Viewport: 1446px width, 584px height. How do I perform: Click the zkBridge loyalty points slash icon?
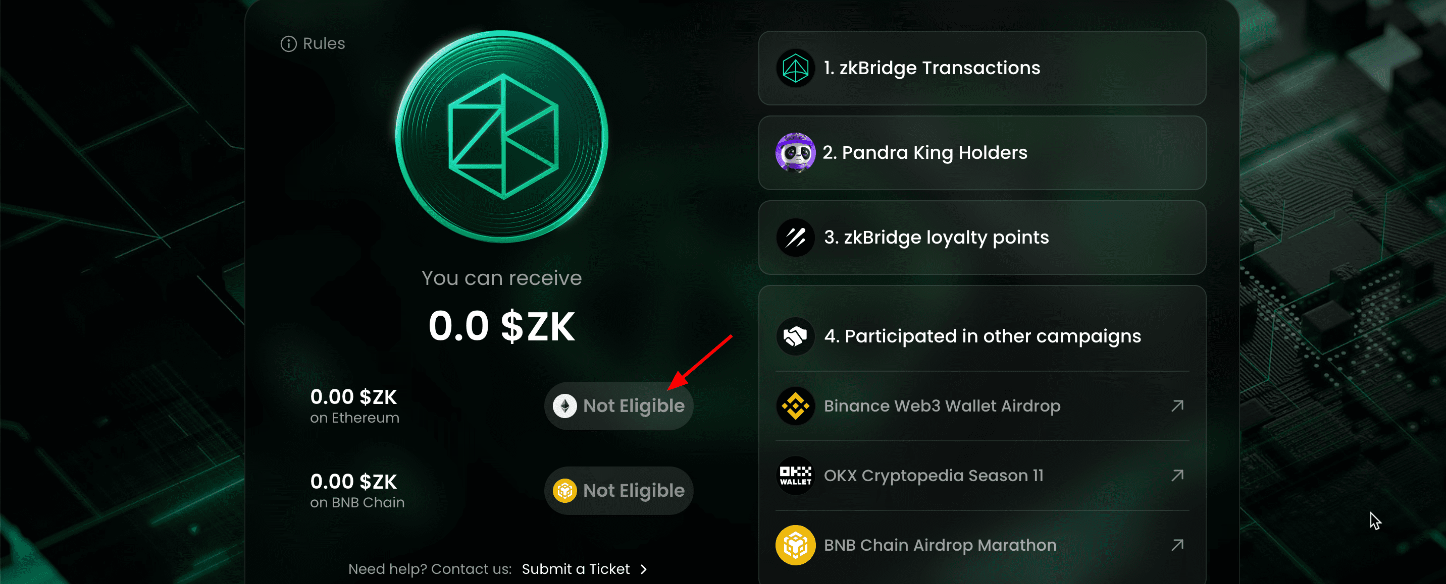point(795,238)
